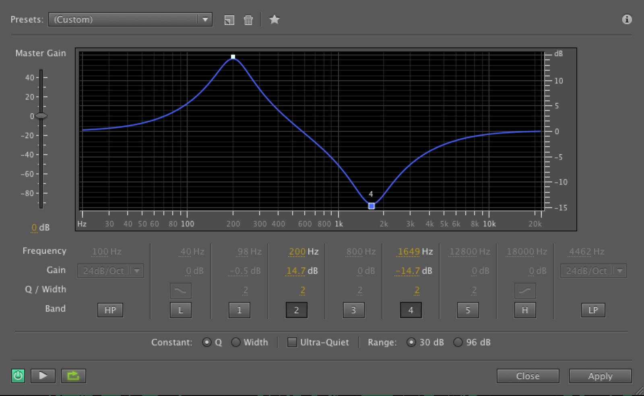
Task: Click the high shelf curve icon
Action: (x=524, y=290)
